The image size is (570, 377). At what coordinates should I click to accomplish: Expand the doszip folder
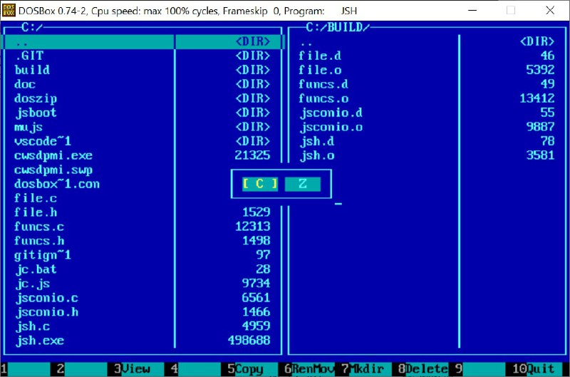[x=36, y=98]
